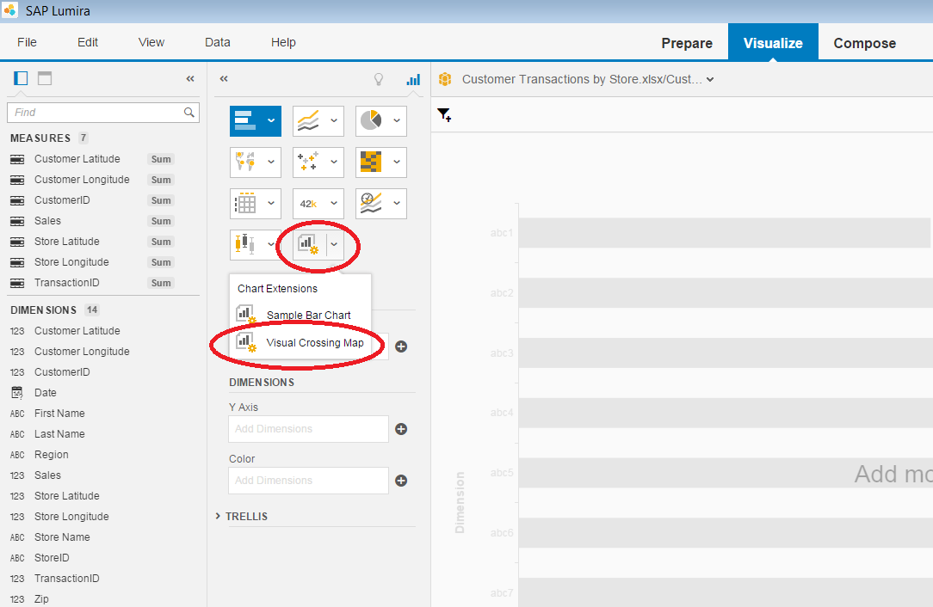This screenshot has height=607, width=933.
Task: Open heat map dropdown arrow
Action: (x=397, y=162)
